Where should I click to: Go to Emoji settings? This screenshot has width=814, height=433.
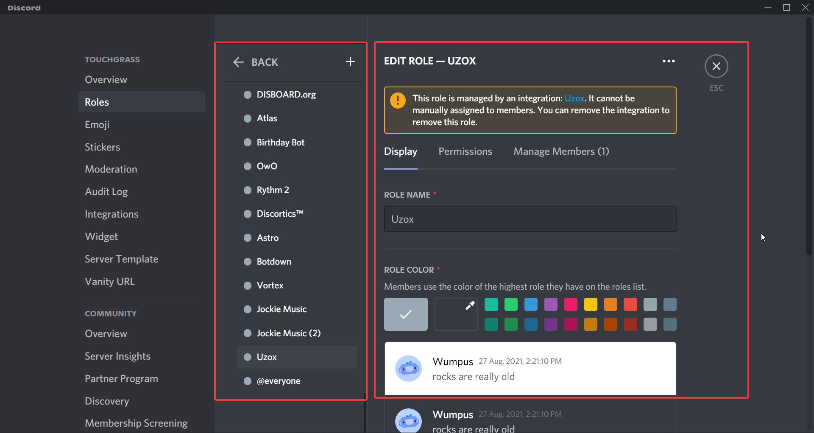tap(142, 124)
